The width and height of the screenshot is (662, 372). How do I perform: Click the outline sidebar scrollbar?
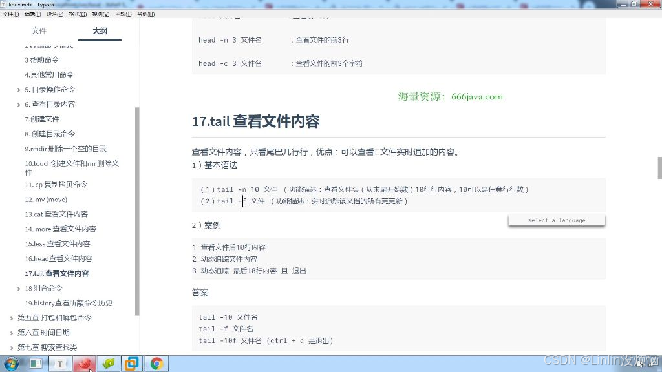(x=137, y=211)
